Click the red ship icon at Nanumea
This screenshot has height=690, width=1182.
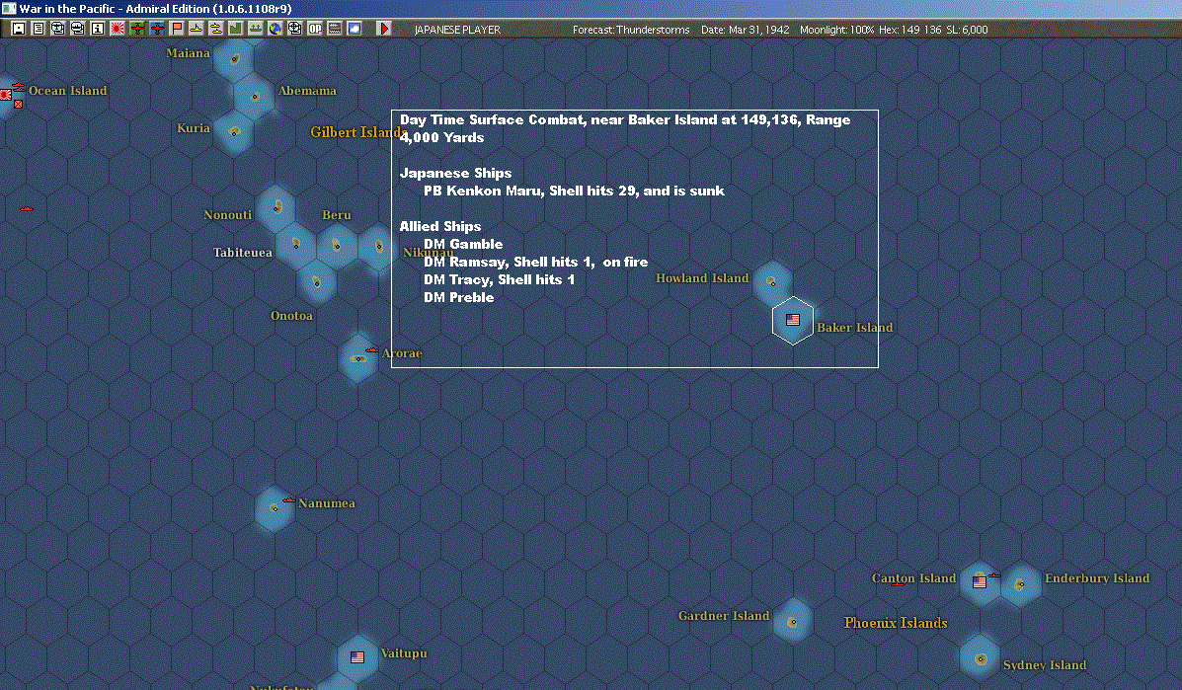click(288, 500)
